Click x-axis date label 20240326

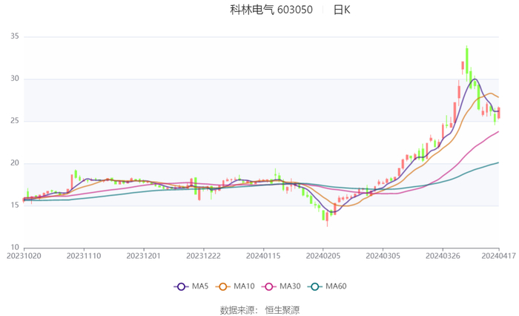tap(443, 256)
